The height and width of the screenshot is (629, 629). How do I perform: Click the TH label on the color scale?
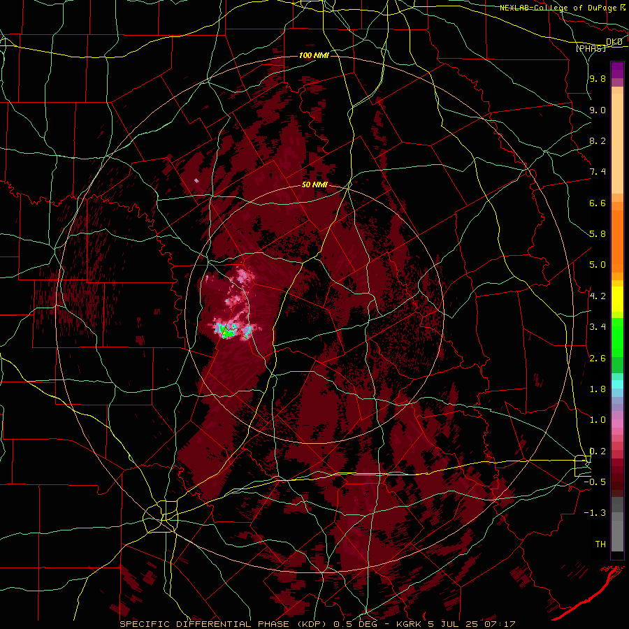click(x=600, y=544)
